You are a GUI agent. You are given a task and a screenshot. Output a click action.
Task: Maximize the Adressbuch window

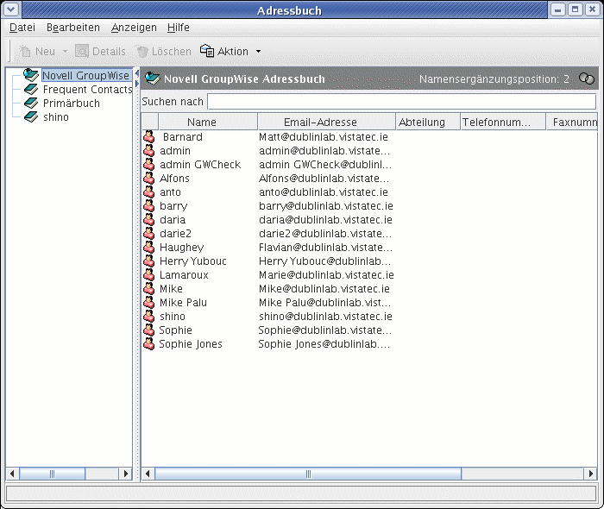point(575,9)
